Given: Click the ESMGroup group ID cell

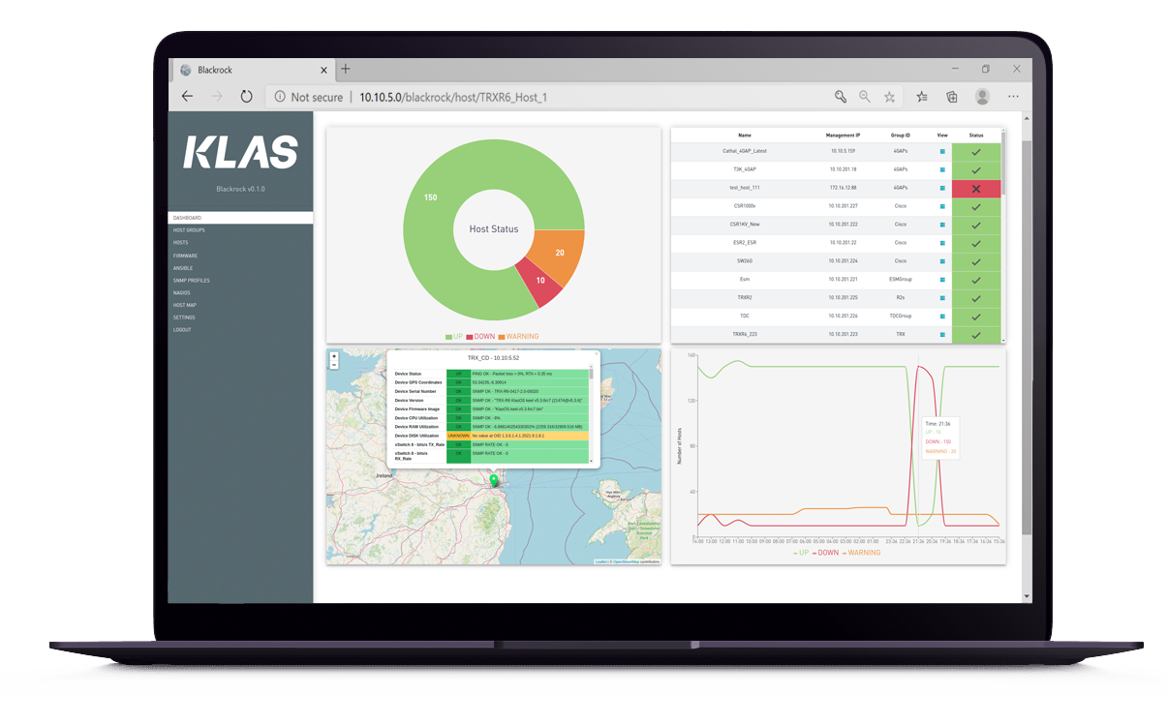Looking at the screenshot, I should tap(901, 280).
